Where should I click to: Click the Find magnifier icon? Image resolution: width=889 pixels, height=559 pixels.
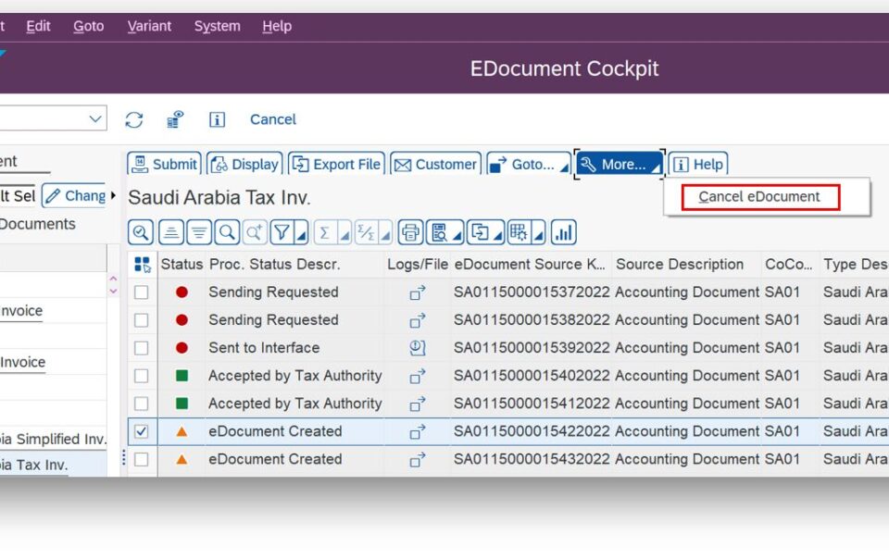[227, 233]
